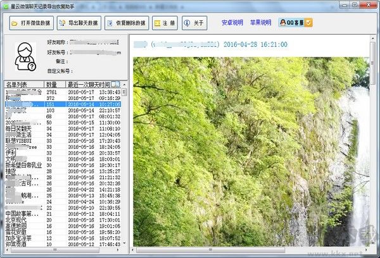This screenshot has width=380, height=258.
Task: Open the 安卓说明 link
Action: pos(232,23)
